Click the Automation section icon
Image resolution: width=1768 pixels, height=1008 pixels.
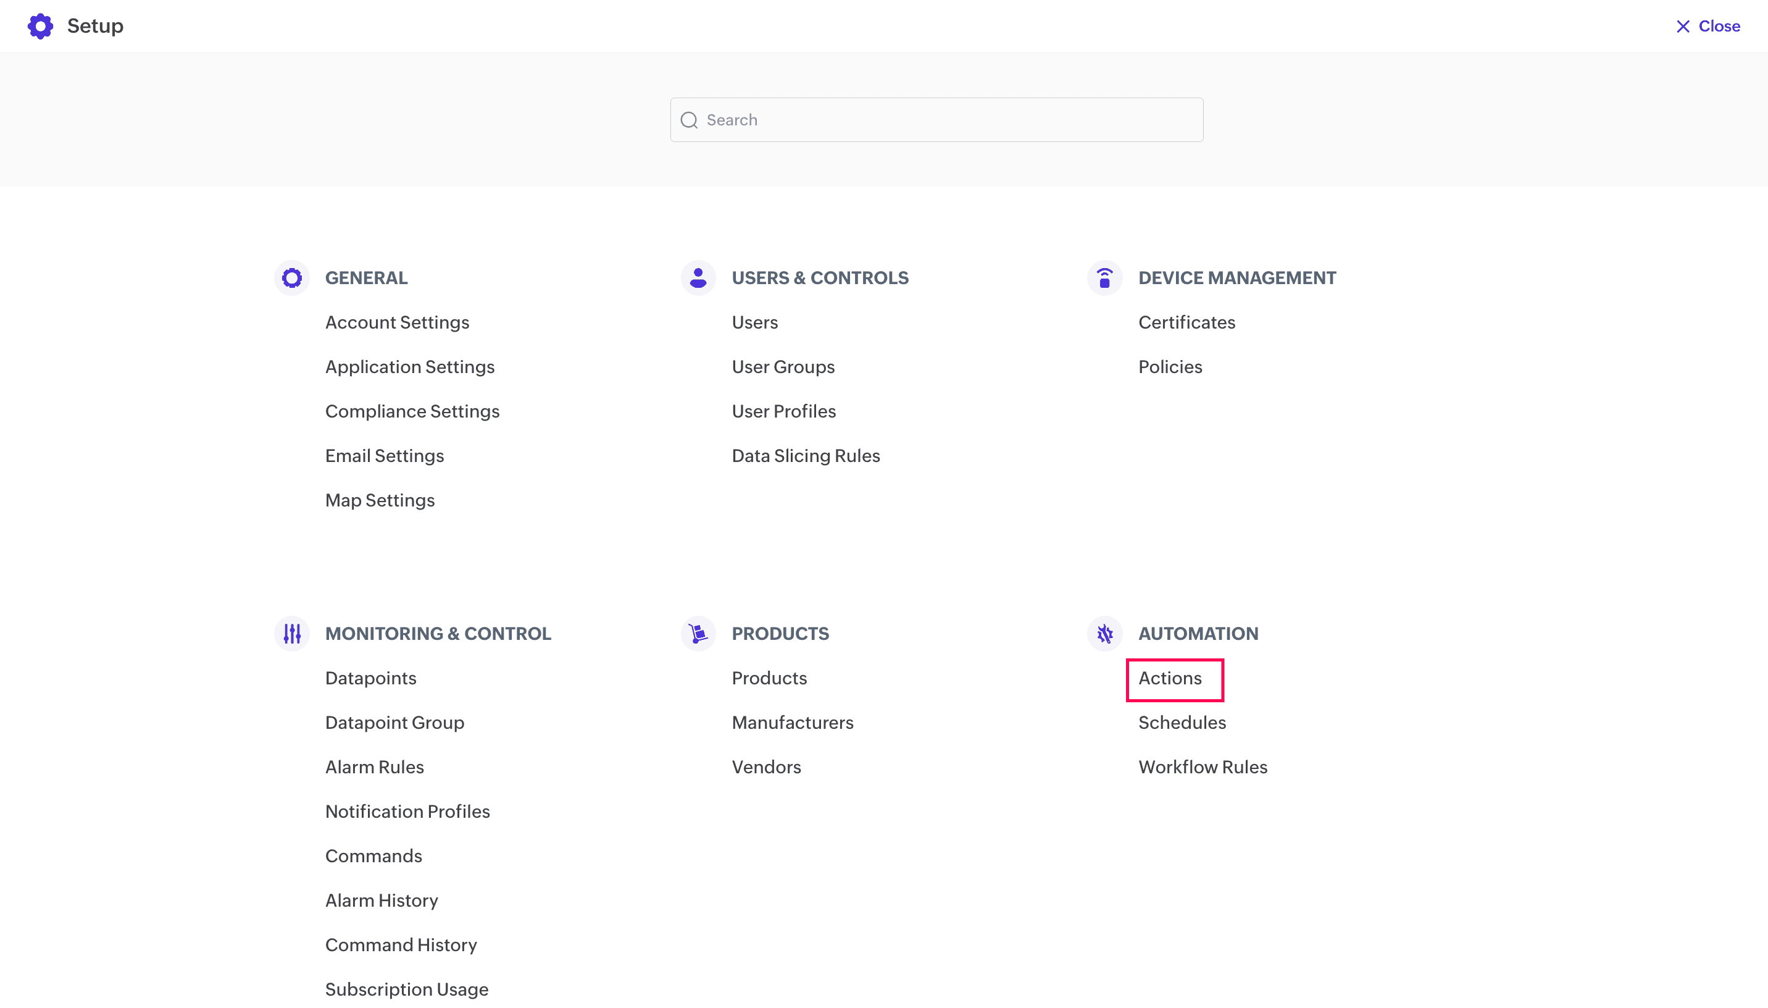(x=1104, y=634)
